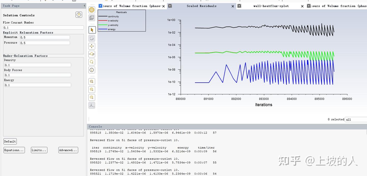Open the selection filter 'all' dropdown
The width and height of the screenshot is (367, 176).
point(356,119)
